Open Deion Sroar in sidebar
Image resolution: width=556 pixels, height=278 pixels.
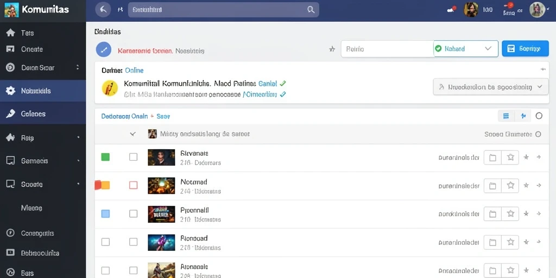tap(31, 67)
